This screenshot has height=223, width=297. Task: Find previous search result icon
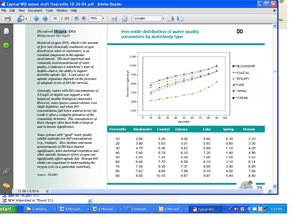171,18
